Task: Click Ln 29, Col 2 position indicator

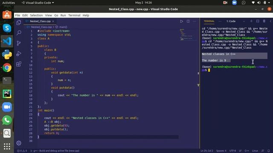Action: (207, 151)
